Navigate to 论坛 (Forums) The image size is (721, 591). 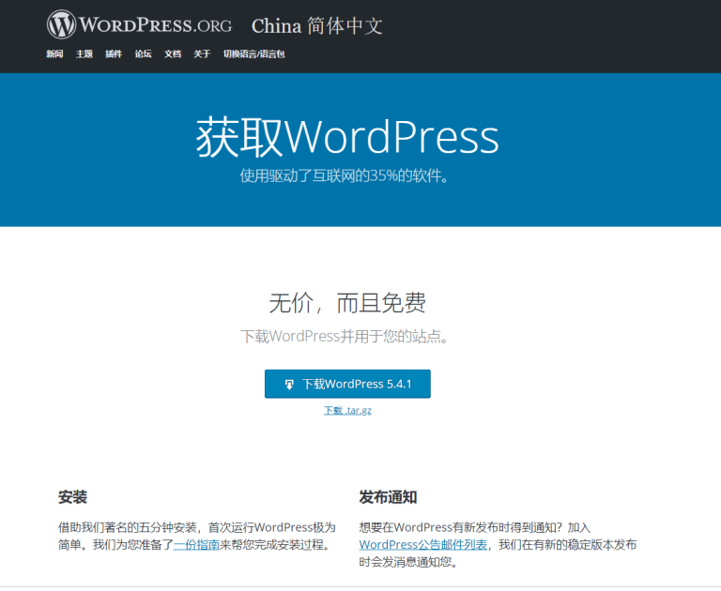pyautogui.click(x=143, y=54)
